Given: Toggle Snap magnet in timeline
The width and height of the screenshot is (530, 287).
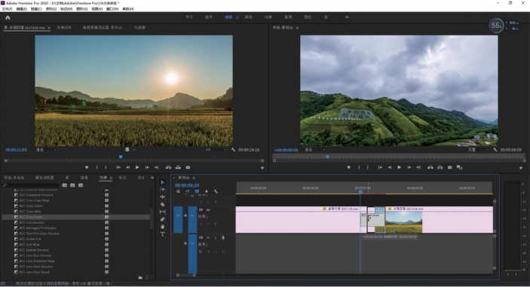Looking at the screenshot, I should 188,191.
